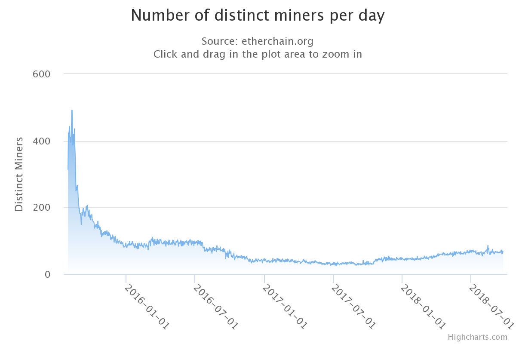
Task: Click the 200 y-axis label
Action: [42, 208]
